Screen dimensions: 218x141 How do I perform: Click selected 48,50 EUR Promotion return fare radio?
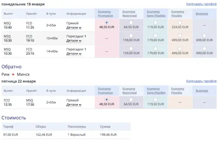click(107, 99)
